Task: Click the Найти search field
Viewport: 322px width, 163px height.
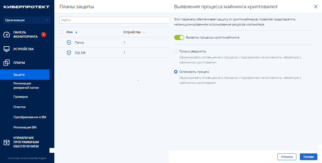Action: (114, 20)
